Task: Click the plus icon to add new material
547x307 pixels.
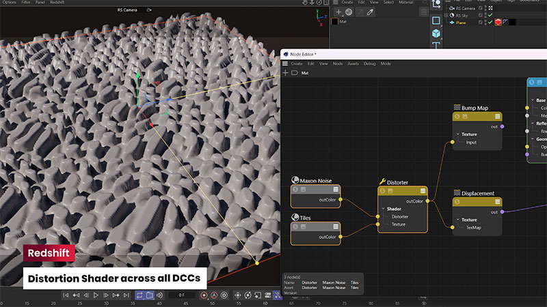Action: tap(338, 12)
